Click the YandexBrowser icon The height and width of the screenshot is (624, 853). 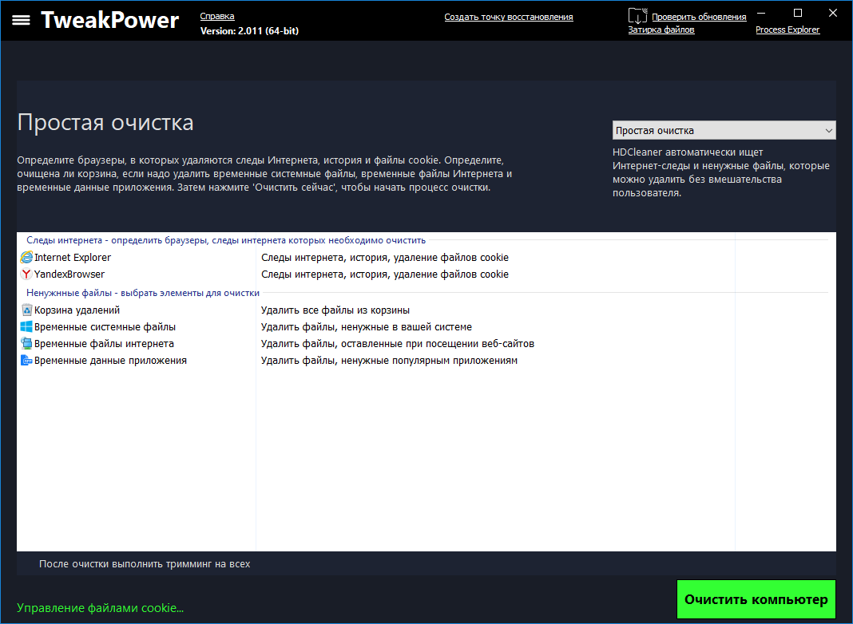[26, 274]
